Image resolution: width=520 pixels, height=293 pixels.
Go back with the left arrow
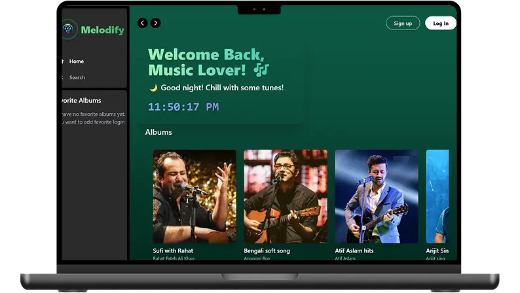pyautogui.click(x=142, y=23)
